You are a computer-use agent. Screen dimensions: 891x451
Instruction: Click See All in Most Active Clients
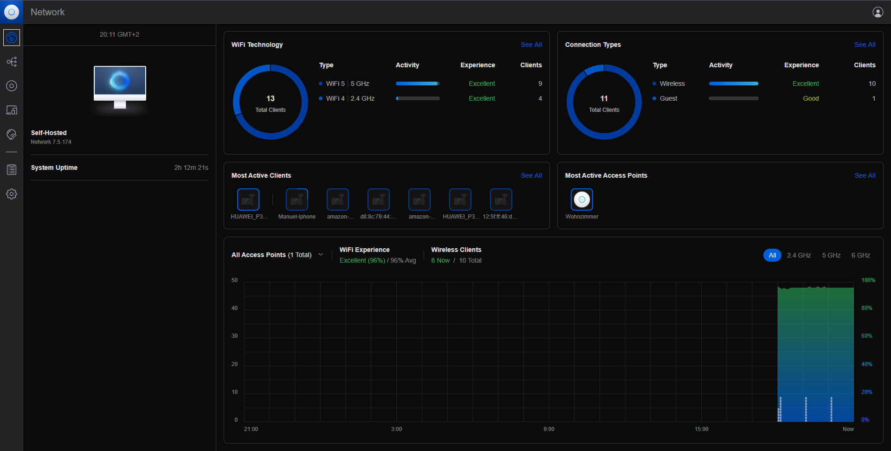pos(531,175)
